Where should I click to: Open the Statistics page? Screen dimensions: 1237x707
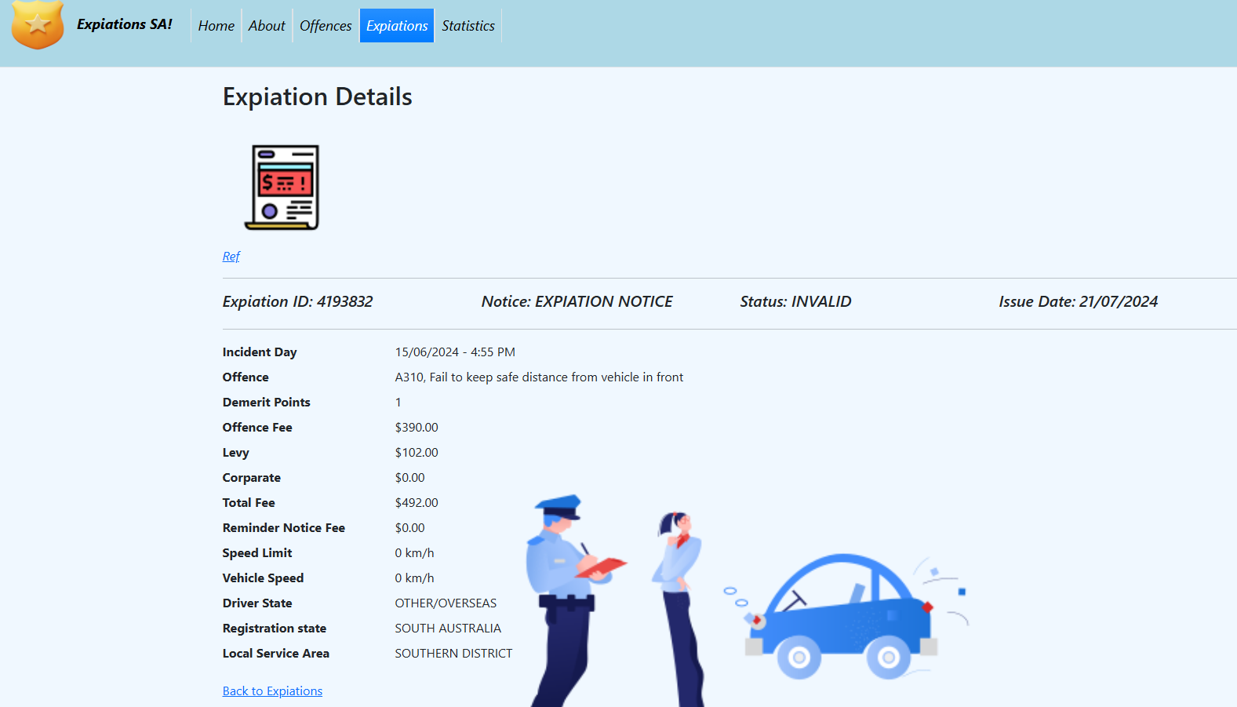[x=468, y=26]
